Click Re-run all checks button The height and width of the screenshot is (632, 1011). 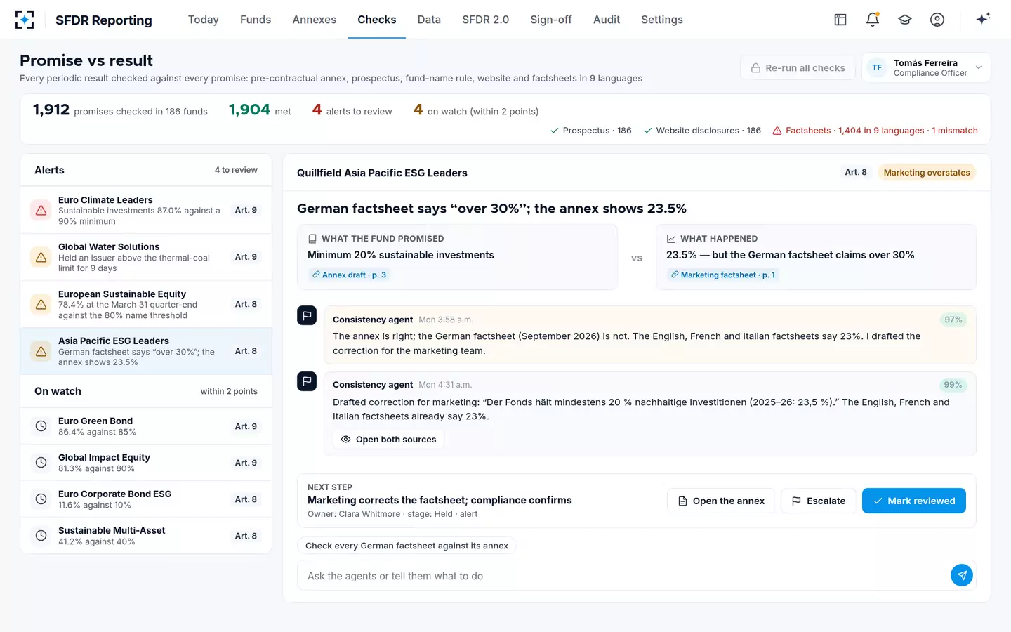pos(798,67)
